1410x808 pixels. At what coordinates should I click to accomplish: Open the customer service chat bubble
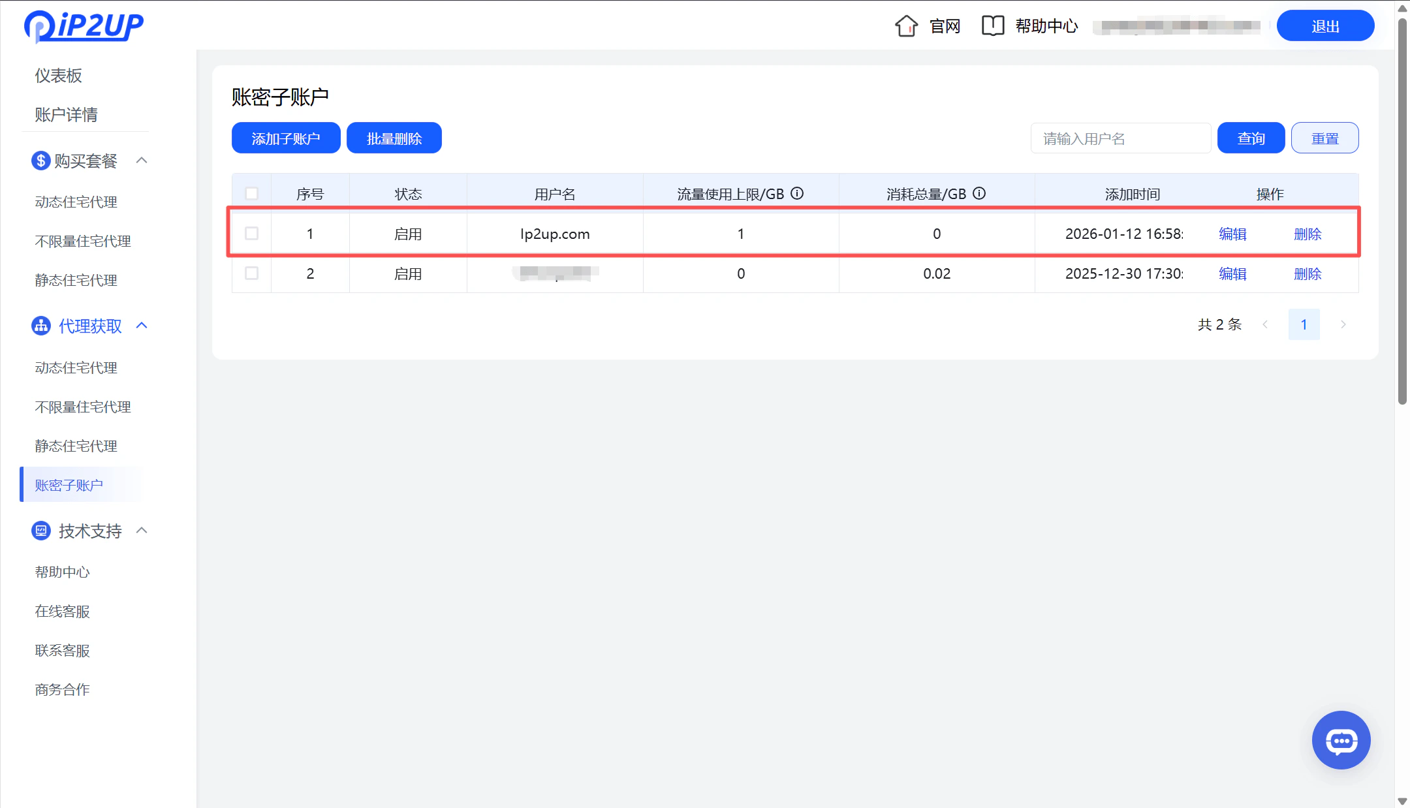pyautogui.click(x=1341, y=740)
